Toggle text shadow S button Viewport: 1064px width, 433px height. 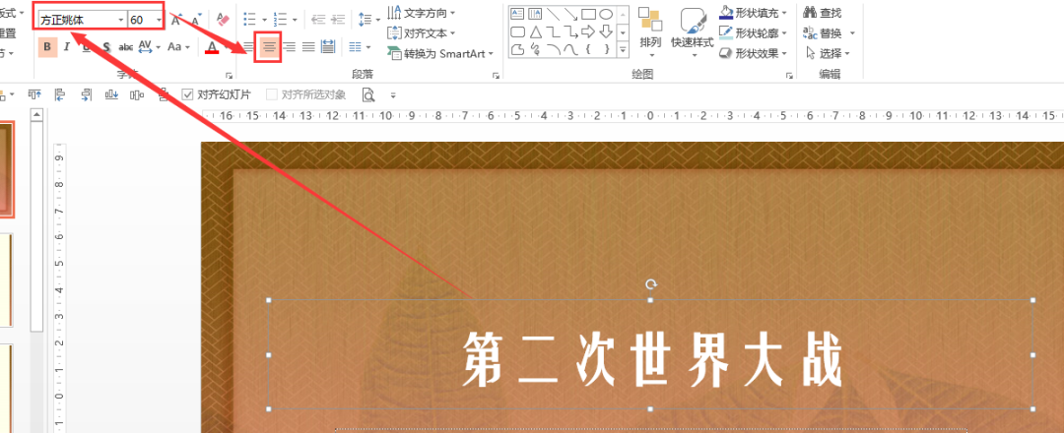coord(106,47)
